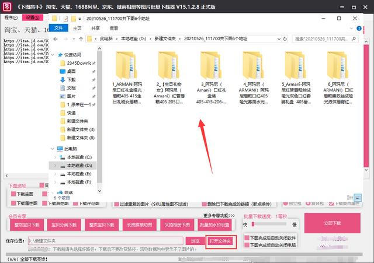Viewport: 374px width, 263px height.
Task: Open Explorer help question-mark icon
Action: tap(359, 29)
